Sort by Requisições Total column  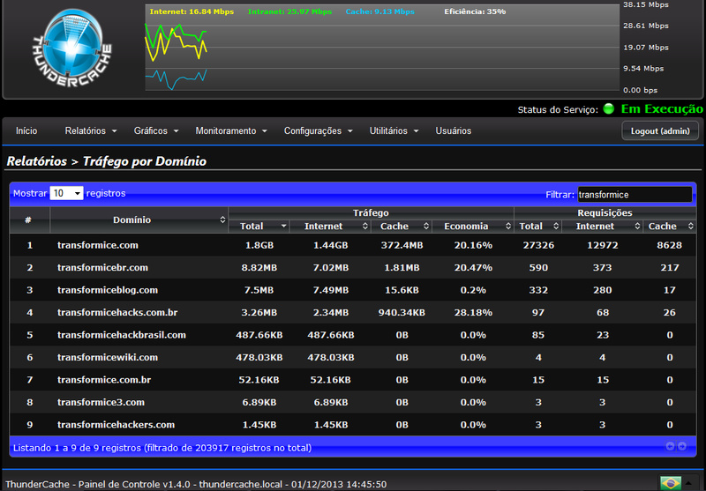[x=537, y=227]
